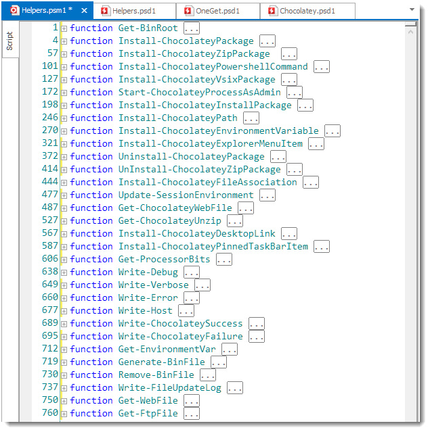Click the ellipsis box after Write-ChocolateySuccess

(257, 323)
